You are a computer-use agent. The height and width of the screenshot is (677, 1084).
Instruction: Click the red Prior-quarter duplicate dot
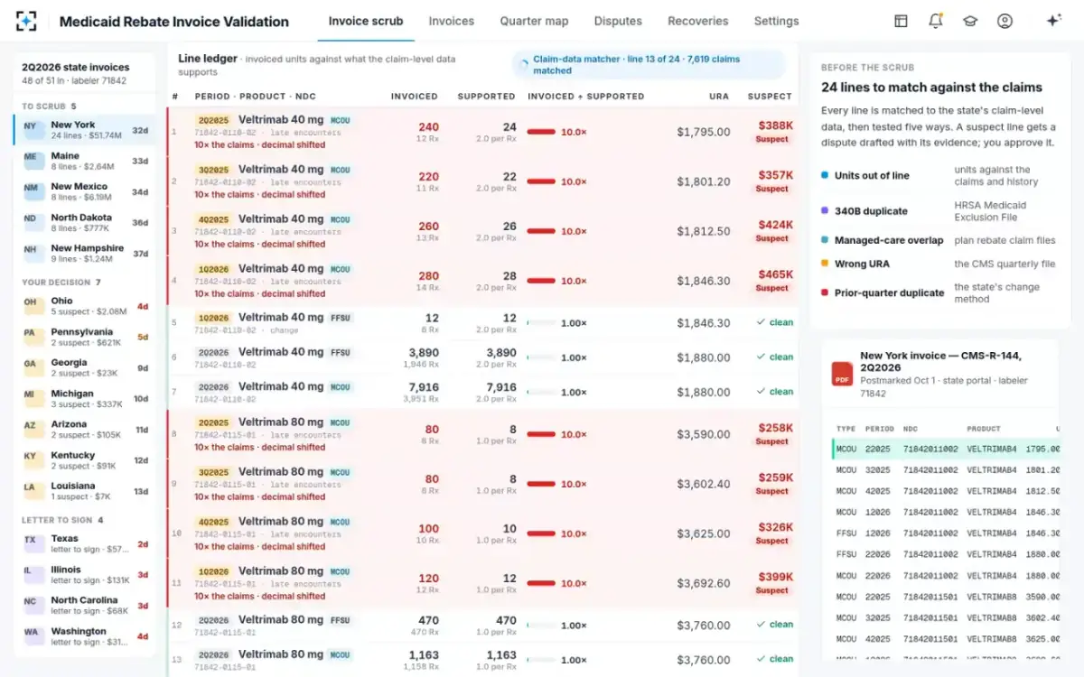825,292
